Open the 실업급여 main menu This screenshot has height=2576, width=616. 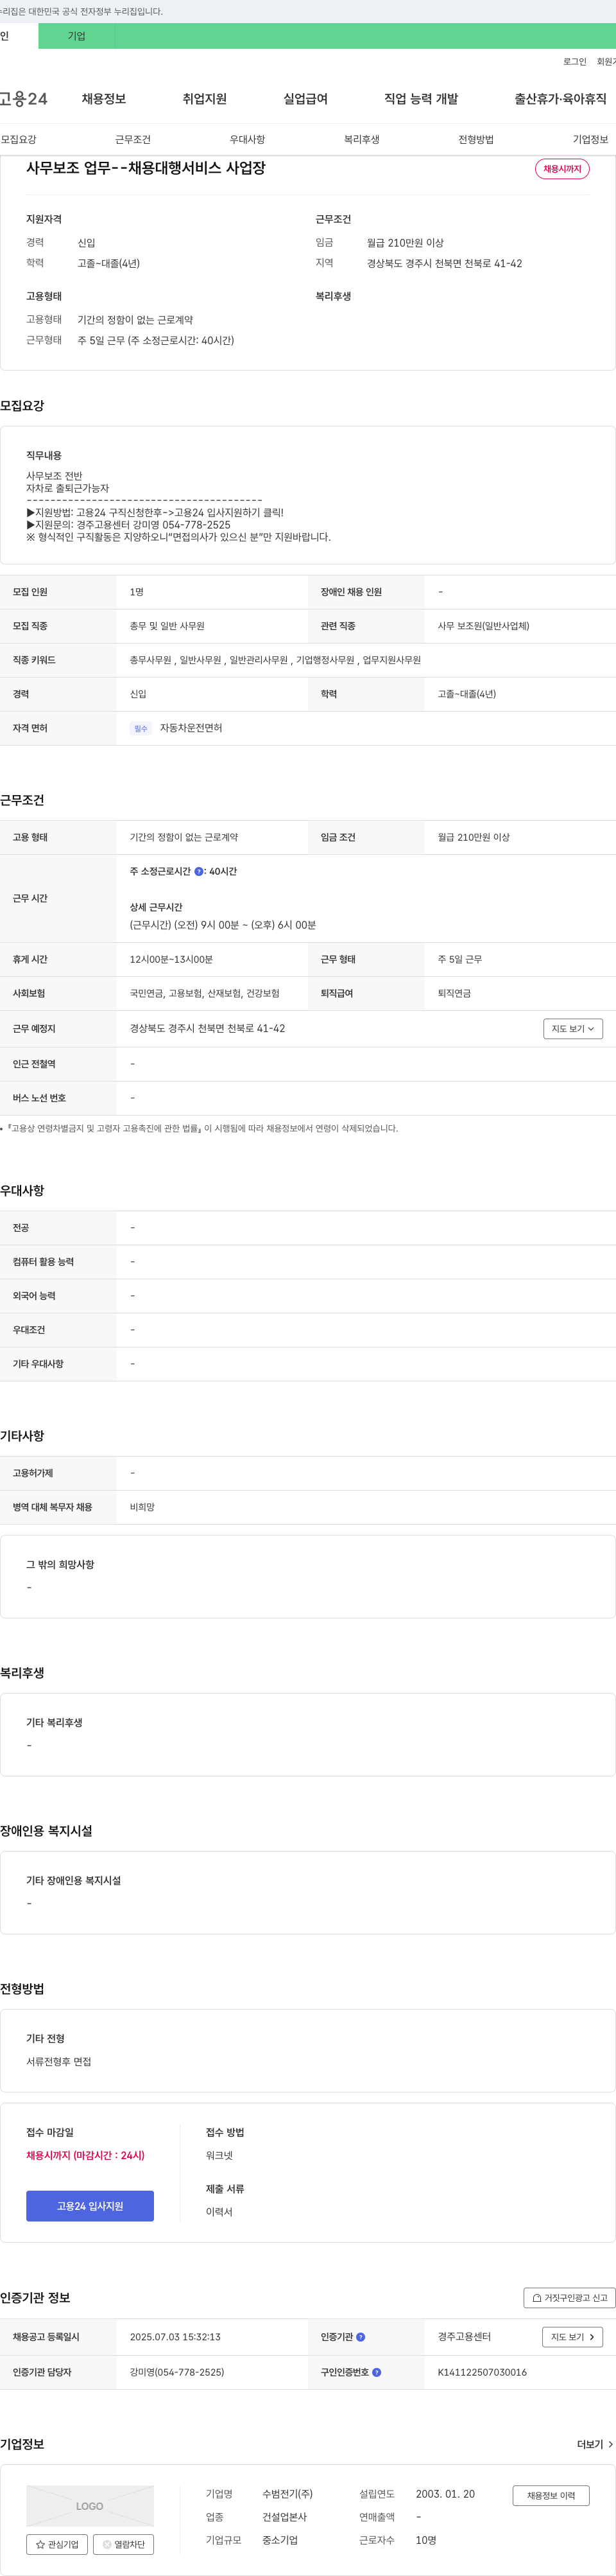pos(305,99)
